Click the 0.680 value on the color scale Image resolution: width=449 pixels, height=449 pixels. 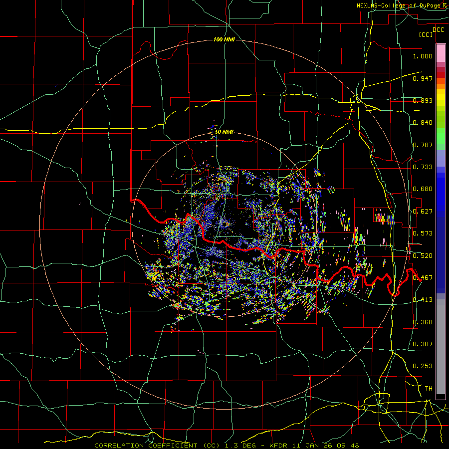tap(423, 189)
